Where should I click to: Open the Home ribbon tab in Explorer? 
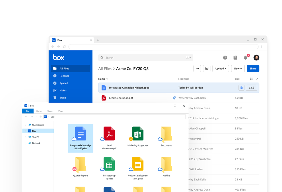[x=39, y=111]
